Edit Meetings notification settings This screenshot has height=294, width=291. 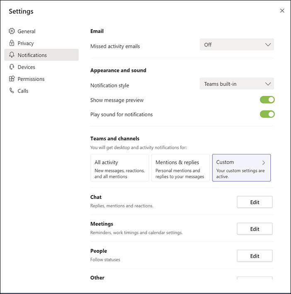[255, 229]
